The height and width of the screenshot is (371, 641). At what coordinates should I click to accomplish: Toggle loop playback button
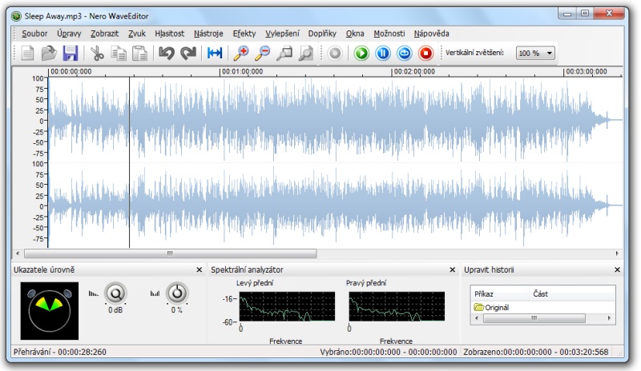point(405,53)
